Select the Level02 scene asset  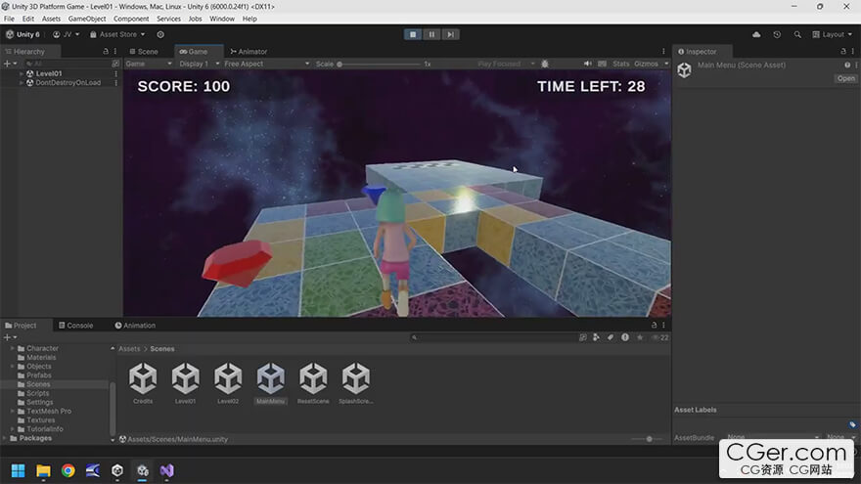point(228,383)
